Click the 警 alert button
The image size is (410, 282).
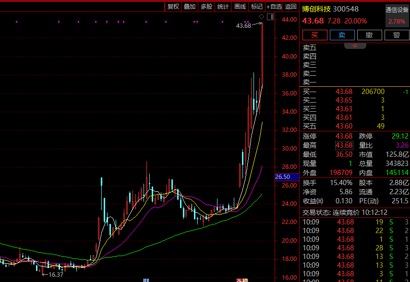pyautogui.click(x=397, y=35)
